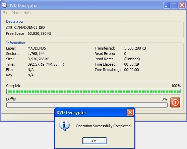Click the empty Buffer progress bar
Screen dimensions: 187x149
point(87,105)
